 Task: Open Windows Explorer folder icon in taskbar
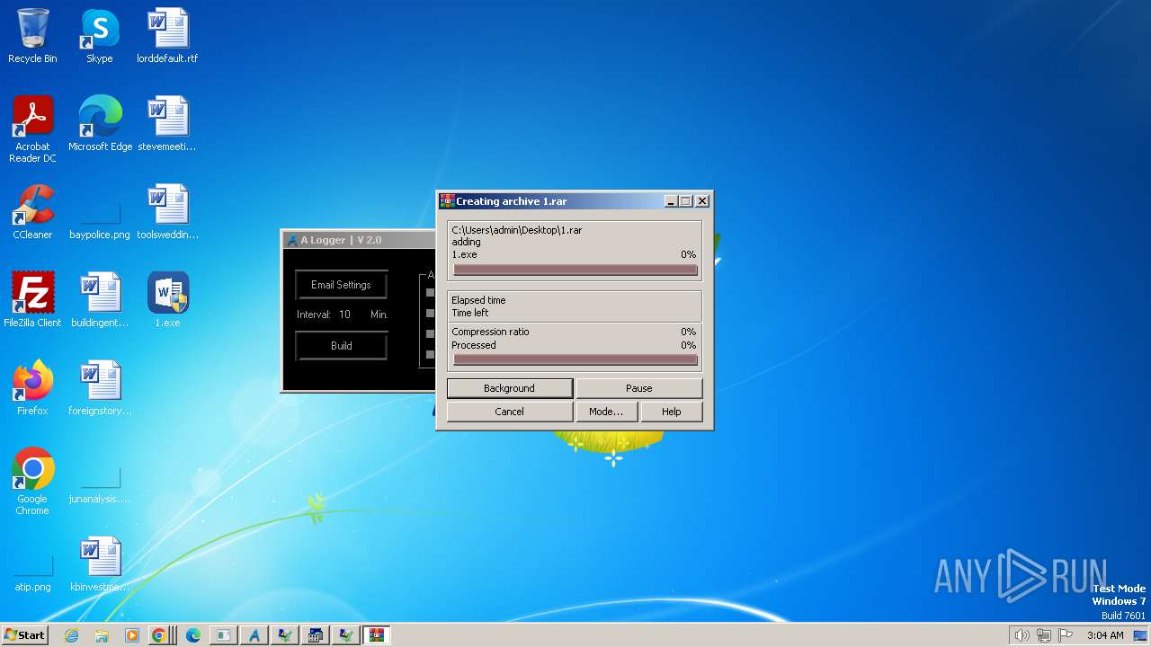(x=102, y=635)
